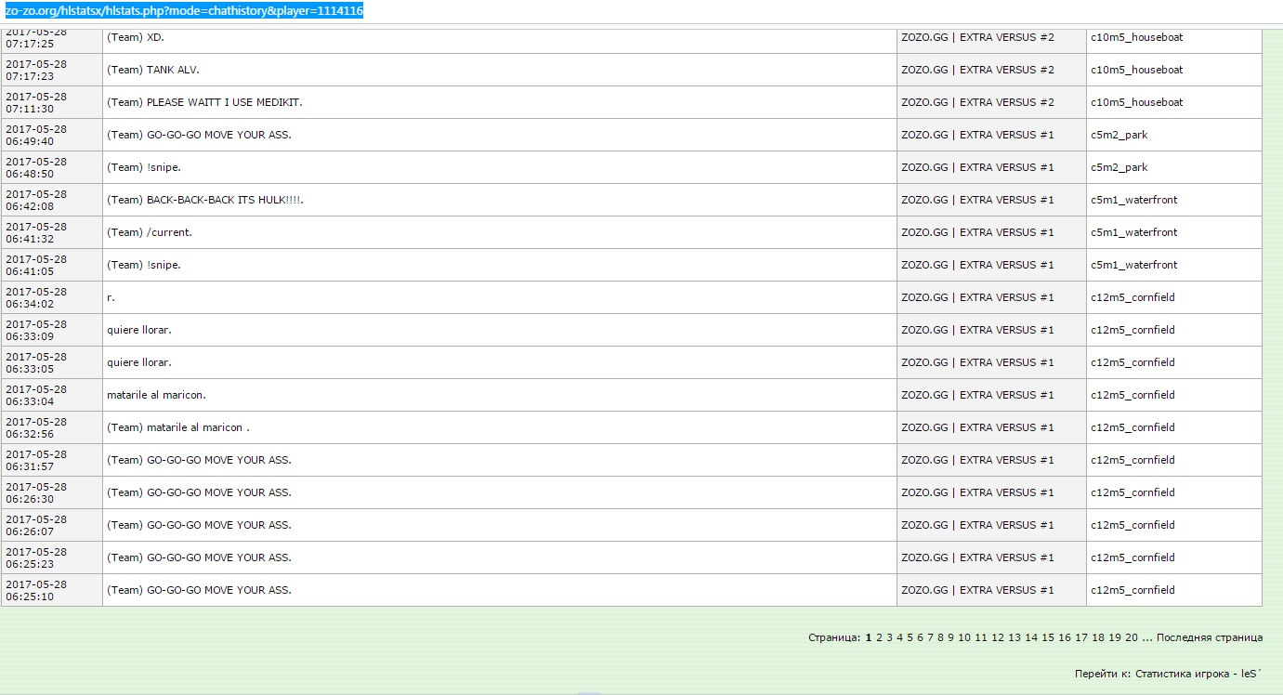
Task: Click the Последняя страница last page link
Action: tap(1210, 637)
